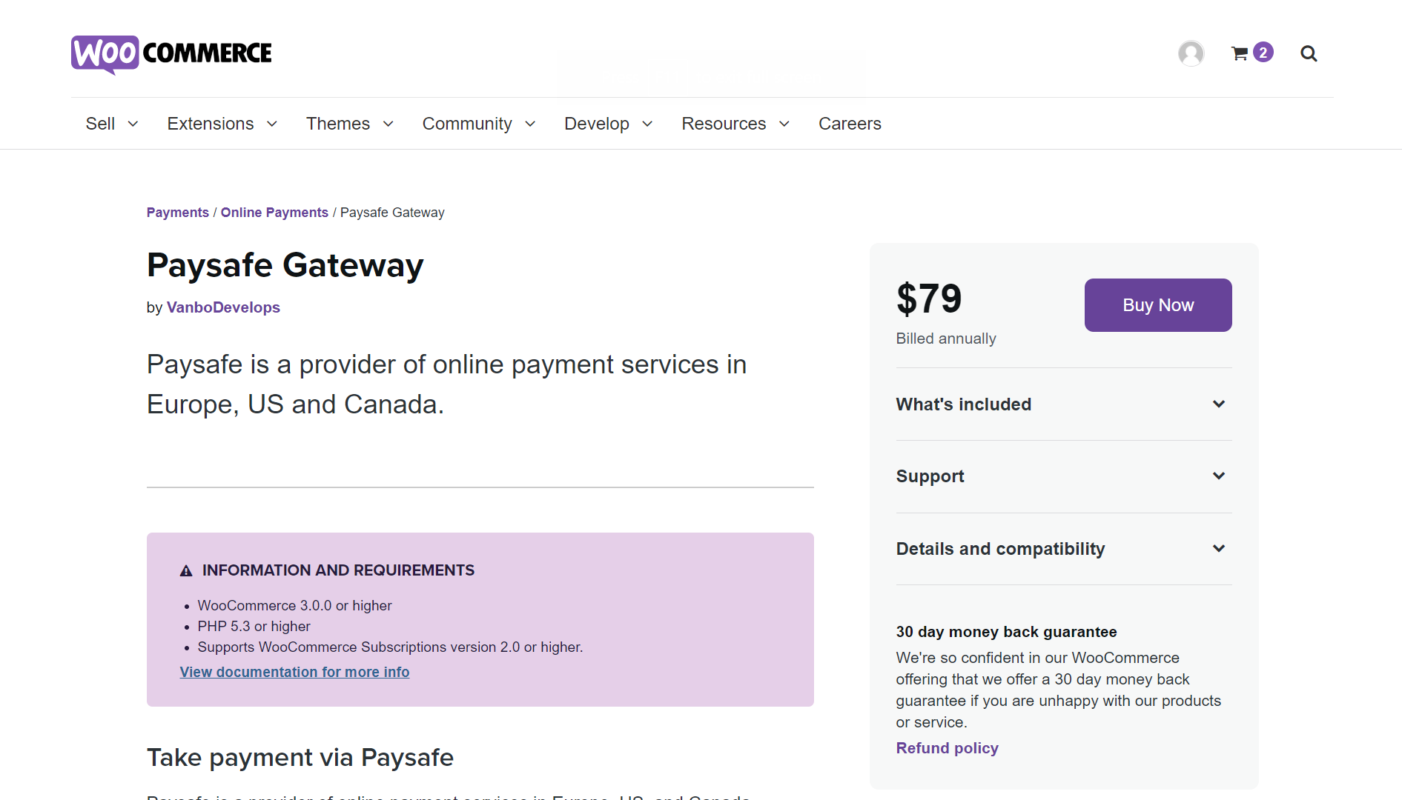Follow the Online Payments breadcrumb link
The height and width of the screenshot is (800, 1402).
(x=274, y=213)
